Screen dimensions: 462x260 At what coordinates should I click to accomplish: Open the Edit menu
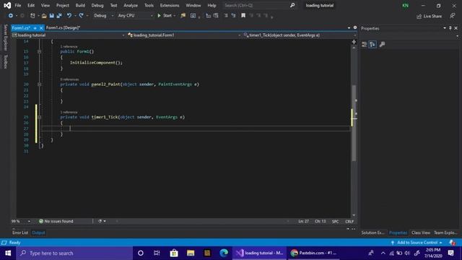31,5
